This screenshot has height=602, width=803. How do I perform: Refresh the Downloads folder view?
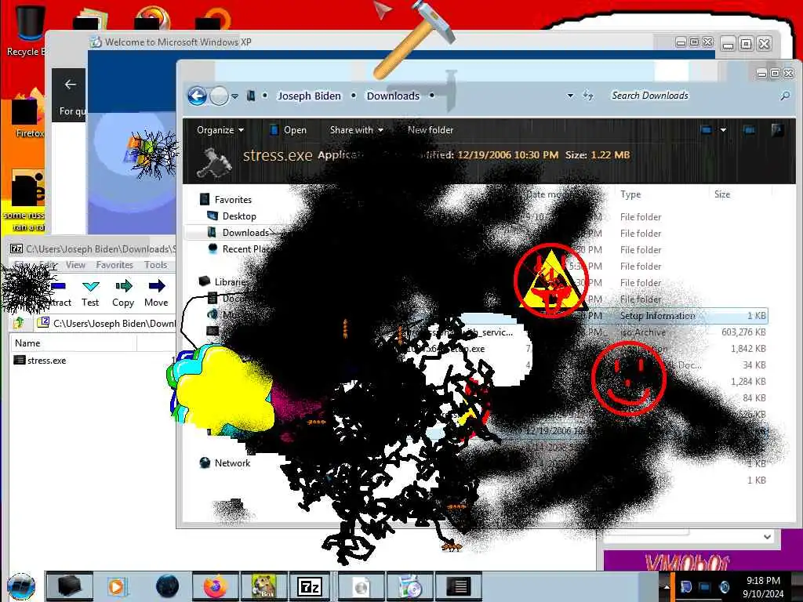click(588, 96)
